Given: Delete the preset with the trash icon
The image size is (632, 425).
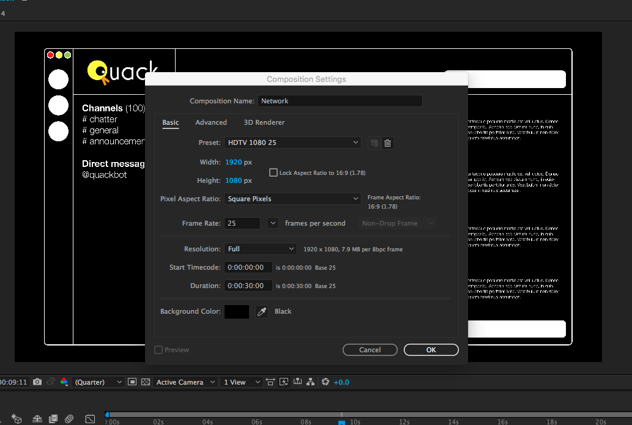Looking at the screenshot, I should [387, 143].
